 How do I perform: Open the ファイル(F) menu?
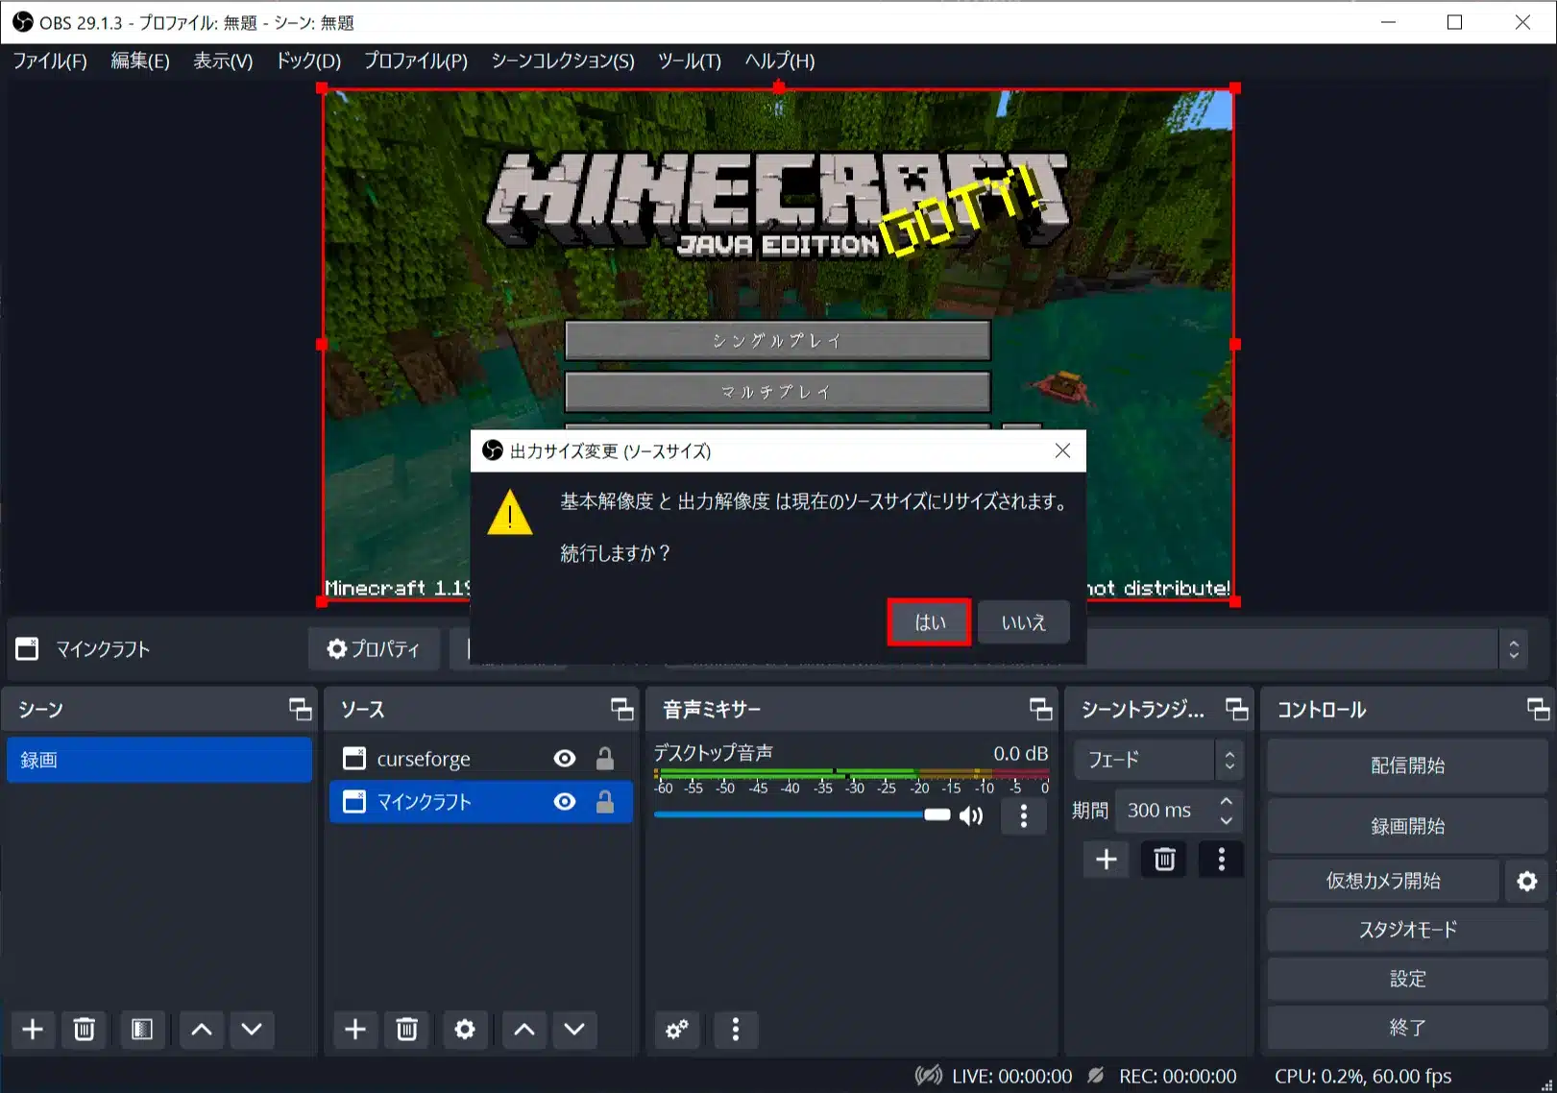(50, 61)
